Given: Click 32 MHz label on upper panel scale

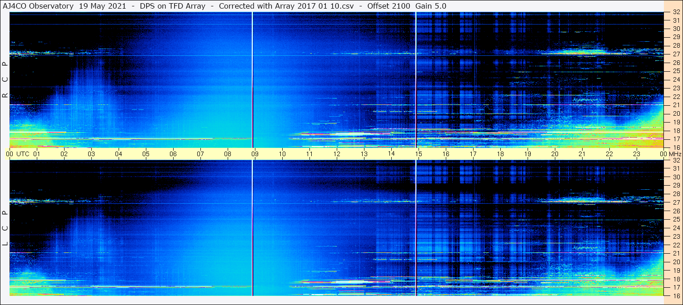Looking at the screenshot, I should point(676,13).
